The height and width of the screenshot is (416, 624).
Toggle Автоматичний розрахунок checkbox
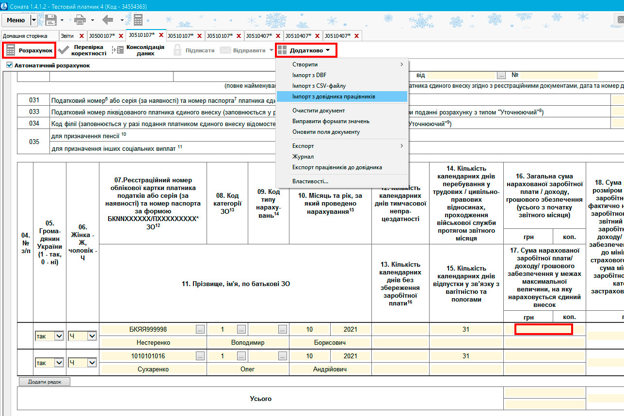pyautogui.click(x=9, y=65)
